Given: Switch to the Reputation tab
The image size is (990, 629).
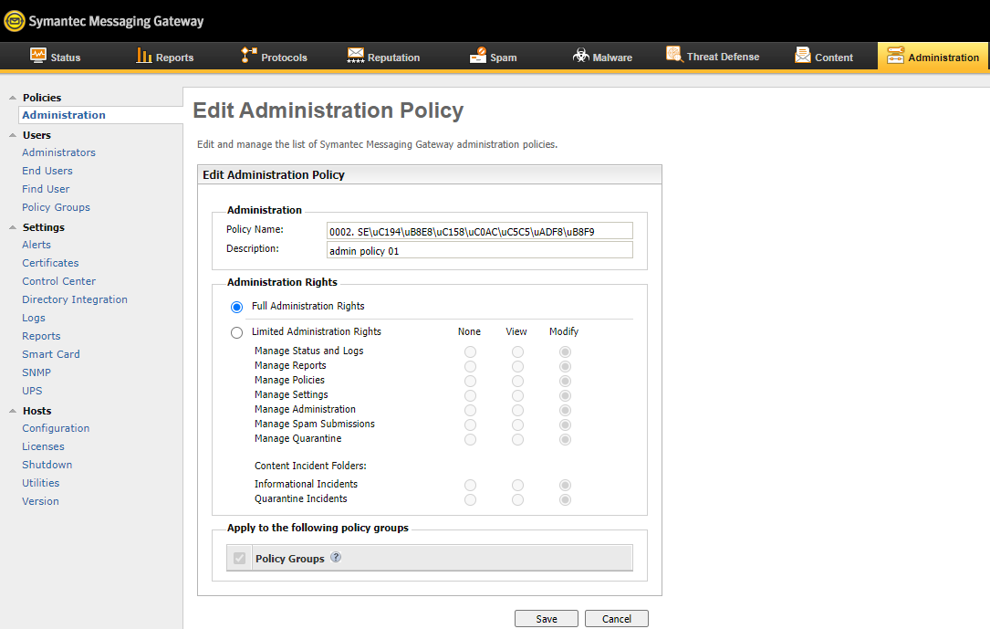Looking at the screenshot, I should pyautogui.click(x=383, y=57).
